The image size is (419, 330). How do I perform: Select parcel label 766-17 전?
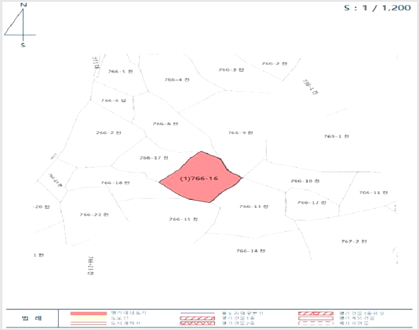154,158
